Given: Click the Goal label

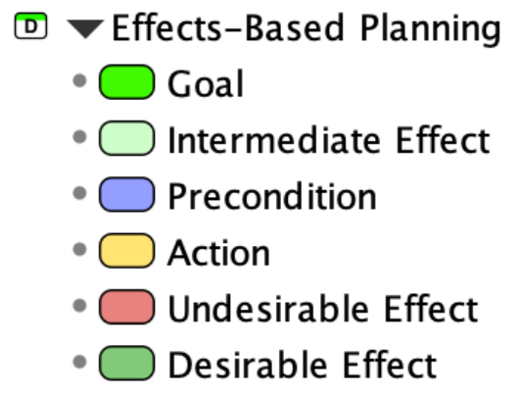Looking at the screenshot, I should tap(206, 83).
